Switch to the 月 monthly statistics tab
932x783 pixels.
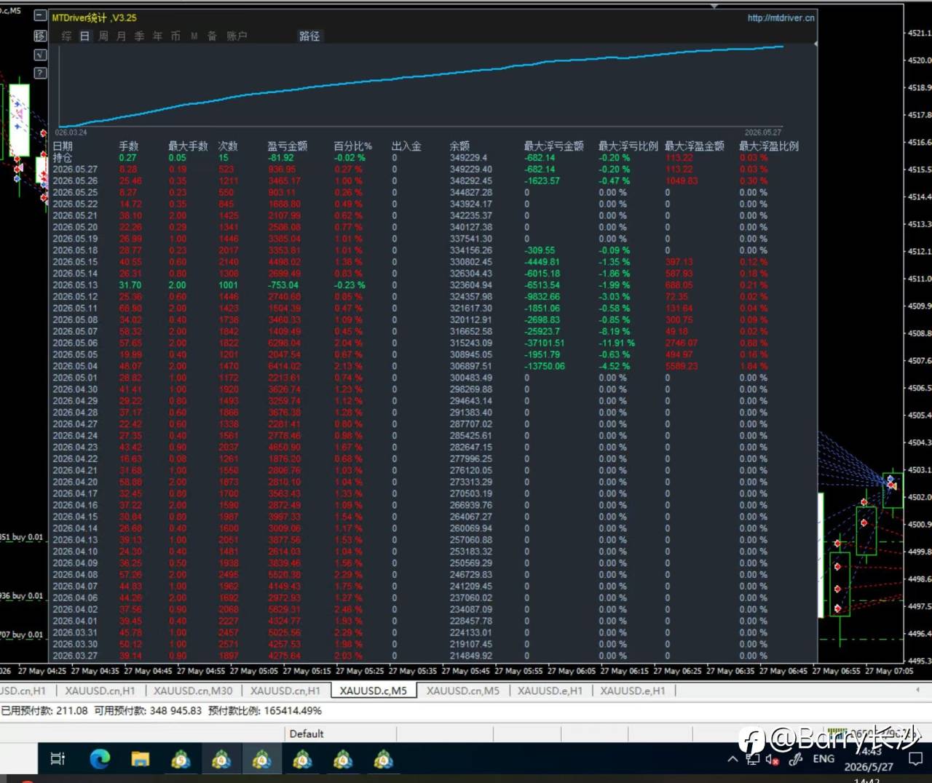point(121,36)
